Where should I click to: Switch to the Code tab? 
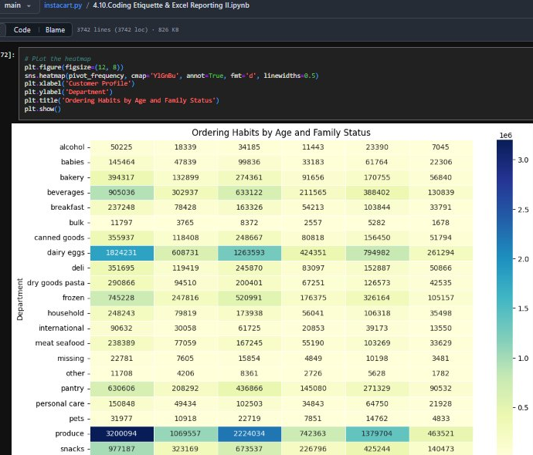coord(22,30)
